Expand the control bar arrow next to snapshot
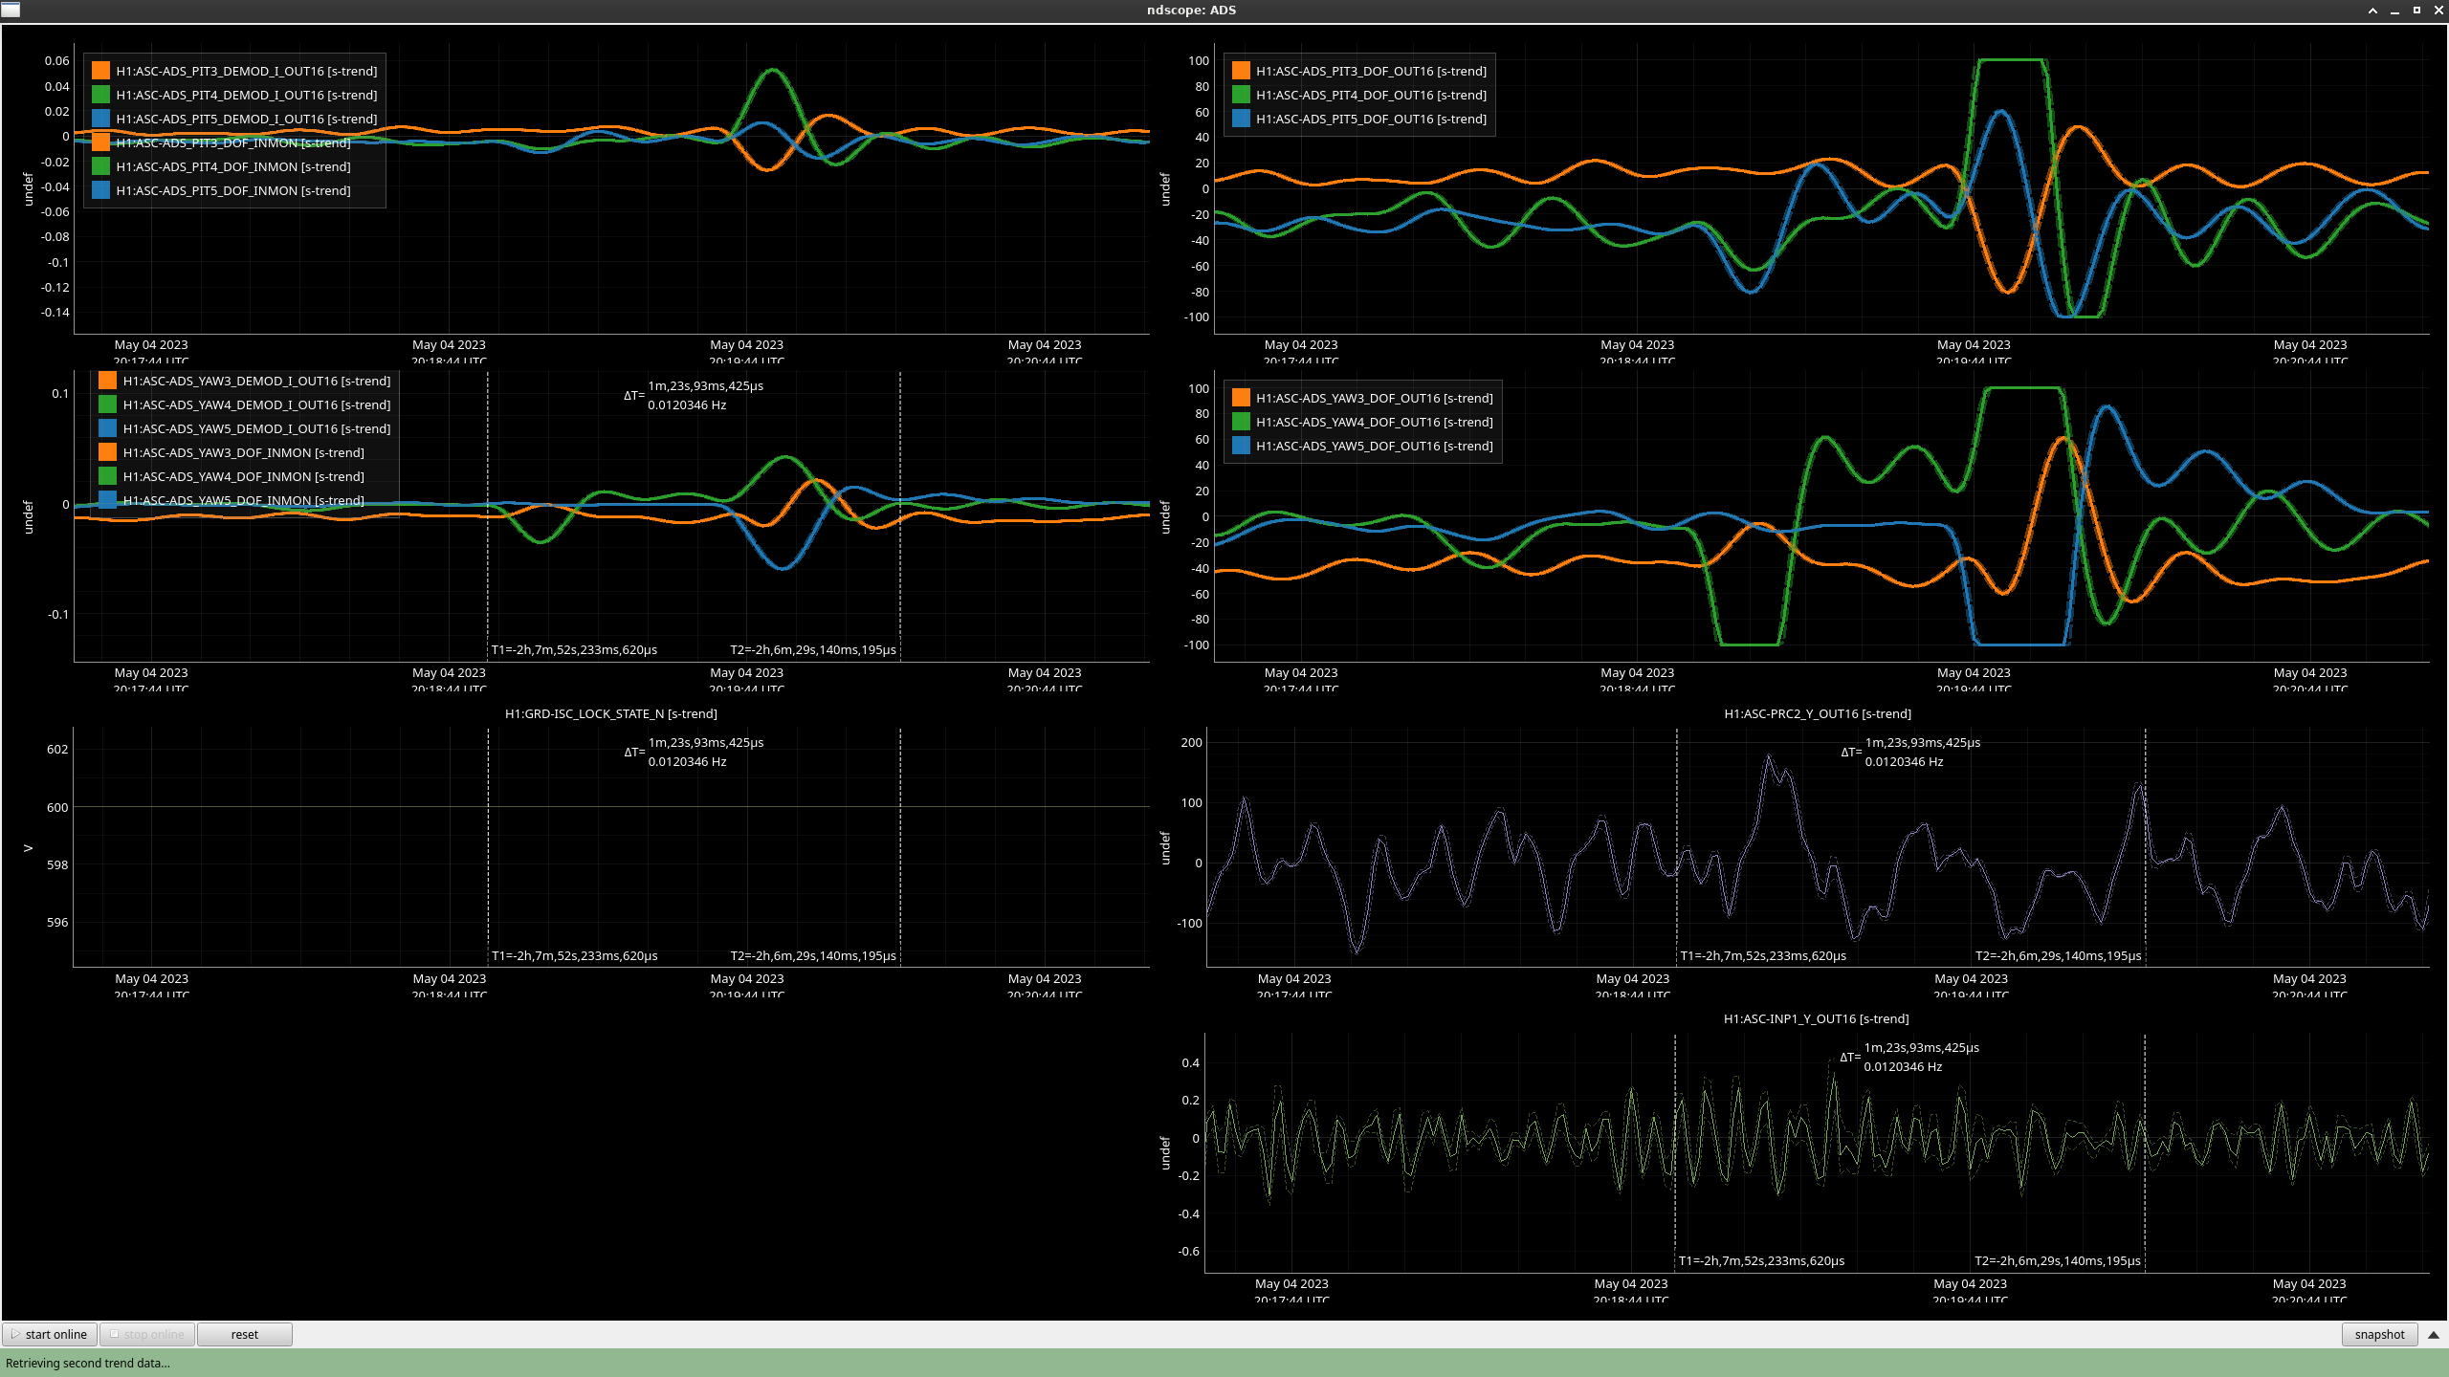The height and width of the screenshot is (1377, 2449). (x=2434, y=1334)
